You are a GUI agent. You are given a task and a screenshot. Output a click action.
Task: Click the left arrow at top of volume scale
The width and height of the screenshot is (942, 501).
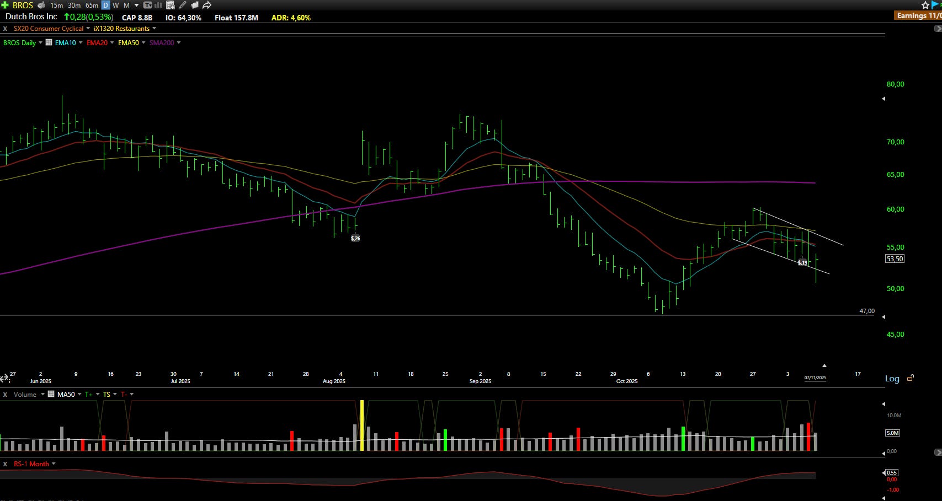pos(884,404)
